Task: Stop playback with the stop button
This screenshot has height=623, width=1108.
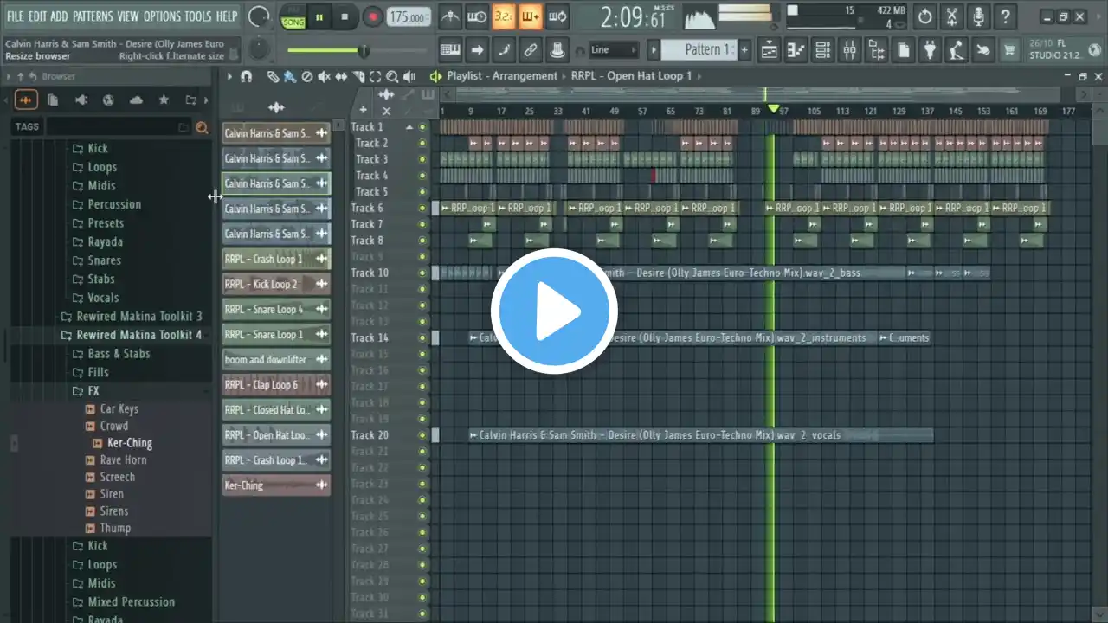Action: tap(345, 16)
